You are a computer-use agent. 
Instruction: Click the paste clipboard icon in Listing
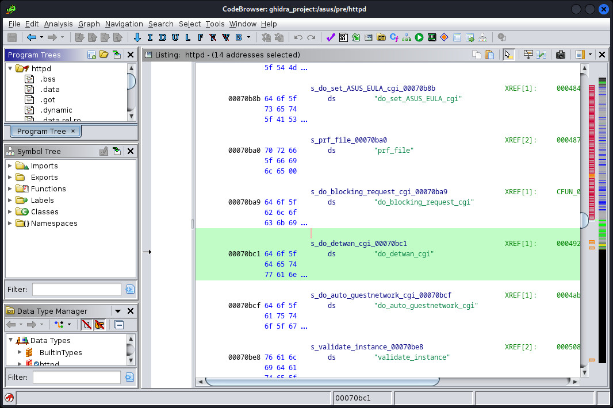coord(489,55)
